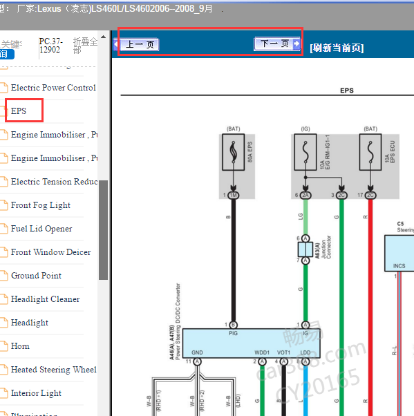Image resolution: width=414 pixels, height=416 pixels.
Task: Click the C5 Steering component box
Action: pos(399,253)
